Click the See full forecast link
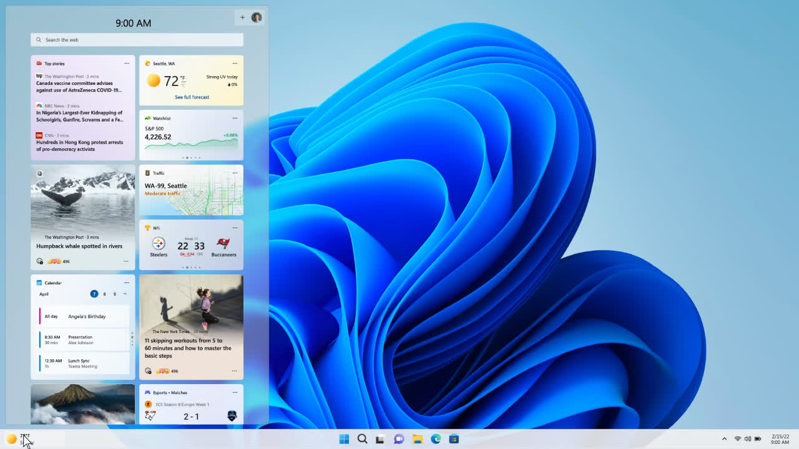The width and height of the screenshot is (799, 449). pos(192,97)
